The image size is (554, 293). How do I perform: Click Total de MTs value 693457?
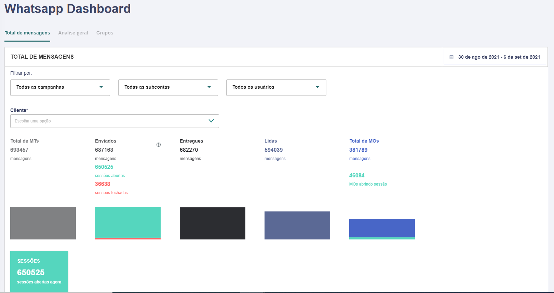coord(19,150)
